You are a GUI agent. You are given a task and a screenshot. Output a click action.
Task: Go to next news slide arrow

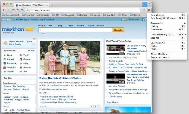[x=99, y=107]
